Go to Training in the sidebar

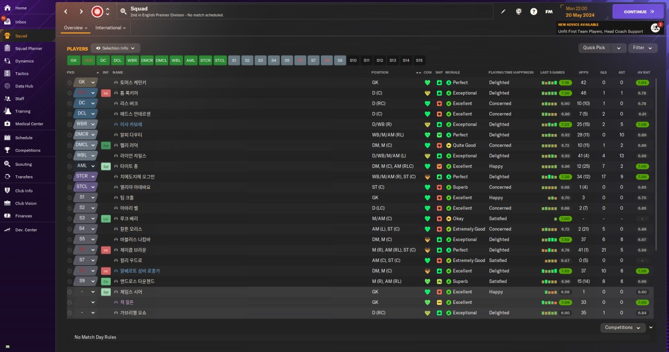[x=22, y=111]
